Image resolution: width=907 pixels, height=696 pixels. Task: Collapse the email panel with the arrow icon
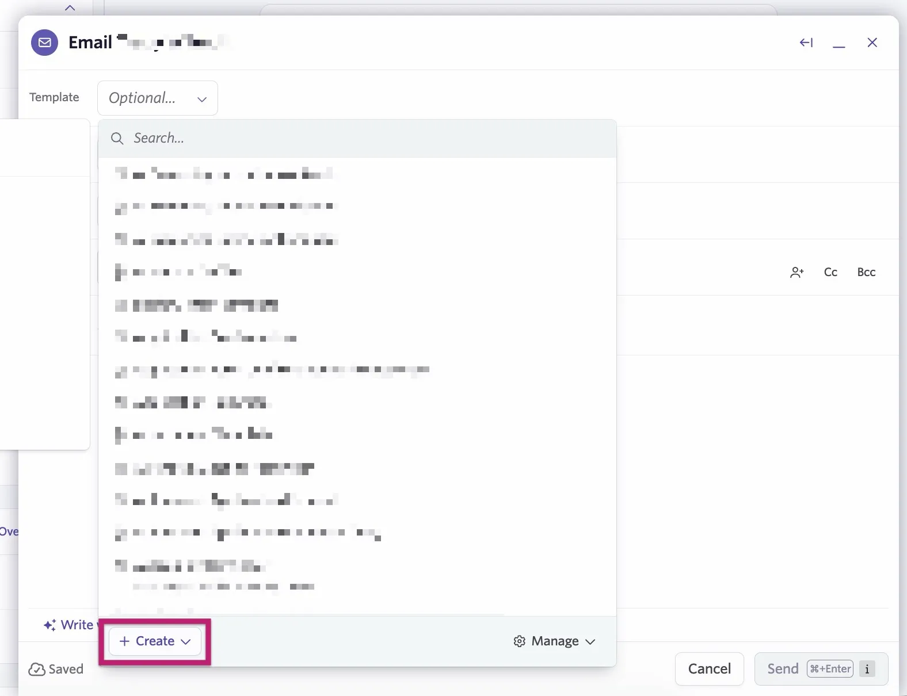(x=806, y=43)
